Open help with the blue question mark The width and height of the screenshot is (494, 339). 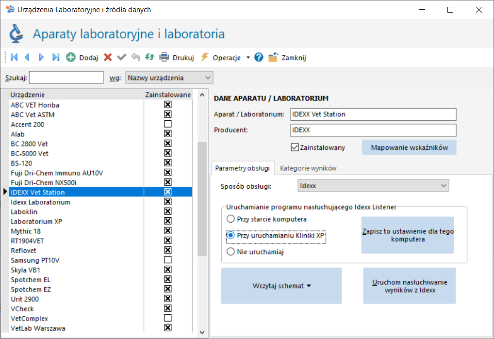(x=259, y=57)
